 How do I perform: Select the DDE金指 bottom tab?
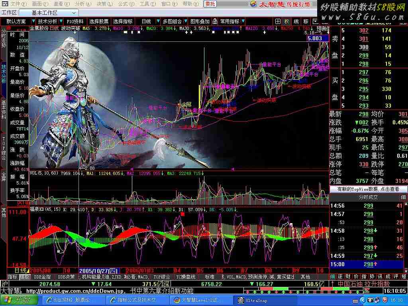pos(42,277)
